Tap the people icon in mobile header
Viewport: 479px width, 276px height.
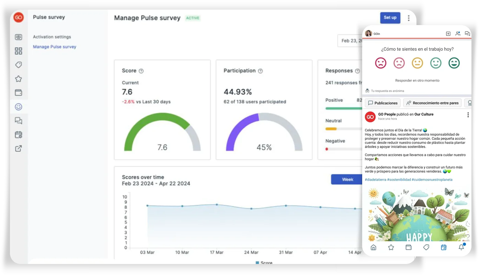458,34
